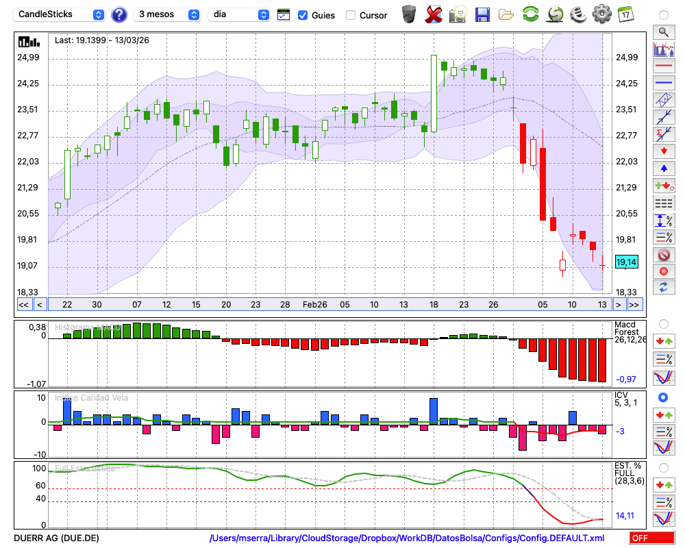The width and height of the screenshot is (685, 548).
Task: Click buy/sell arrows button in Estocastic panel
Action: click(x=664, y=485)
